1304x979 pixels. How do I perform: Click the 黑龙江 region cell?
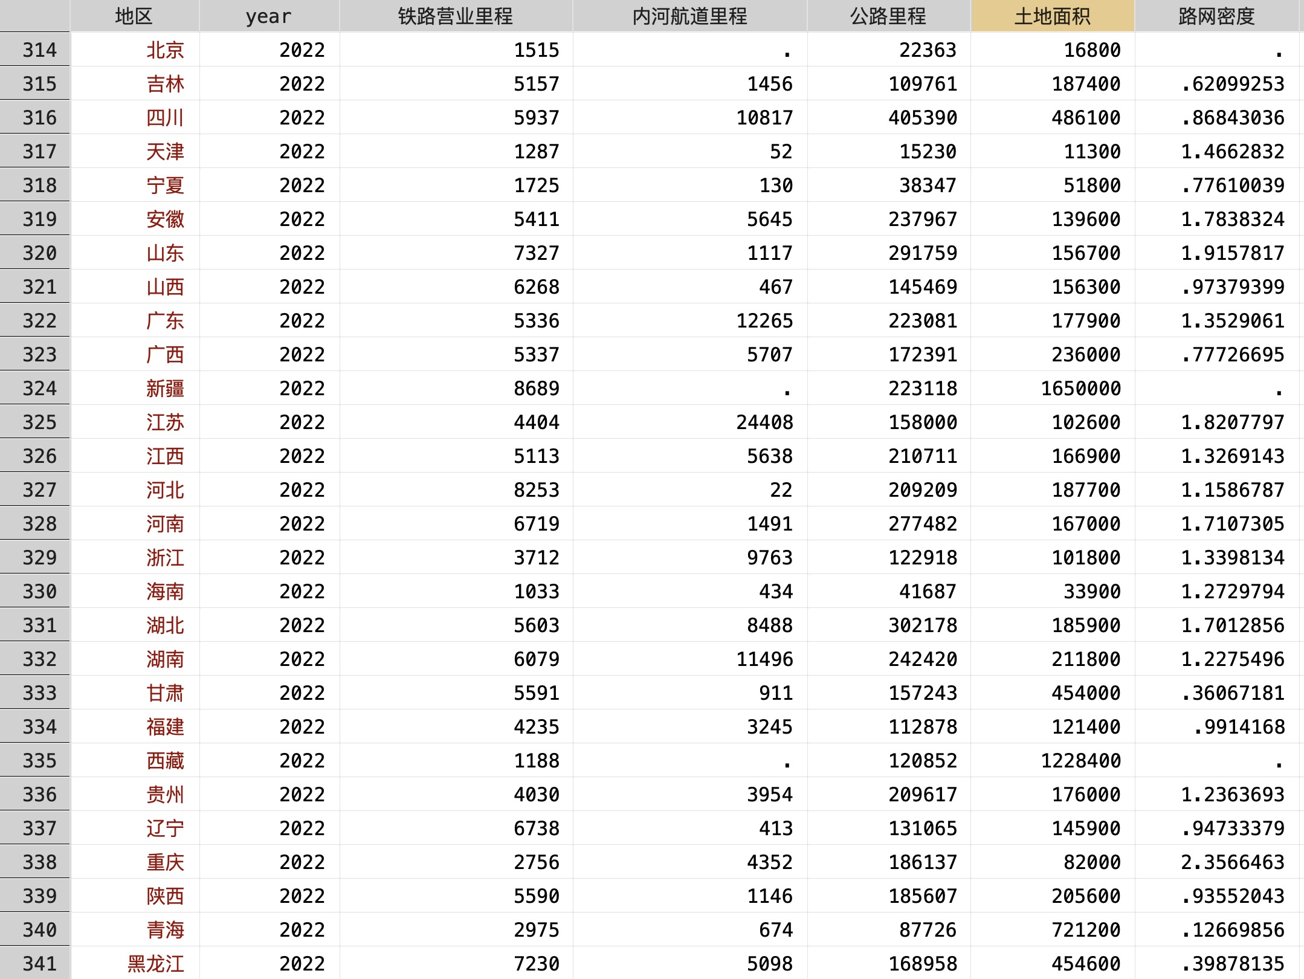coord(156,963)
